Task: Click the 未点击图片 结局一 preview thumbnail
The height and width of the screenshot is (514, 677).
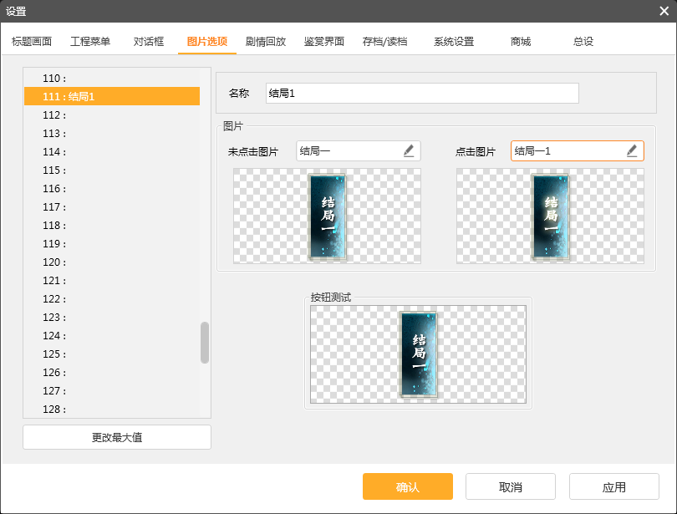Action: click(x=326, y=216)
